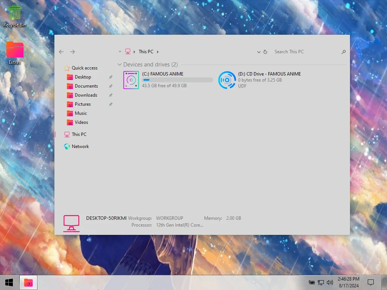Open Desktop under Quick access
Viewport: 387px width, 290px height.
(x=83, y=77)
